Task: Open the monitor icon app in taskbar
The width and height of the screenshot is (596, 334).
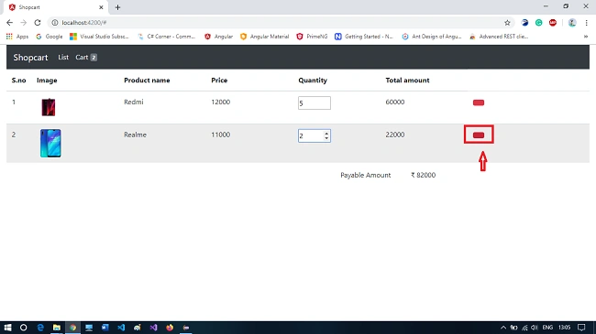Action: 89,328
